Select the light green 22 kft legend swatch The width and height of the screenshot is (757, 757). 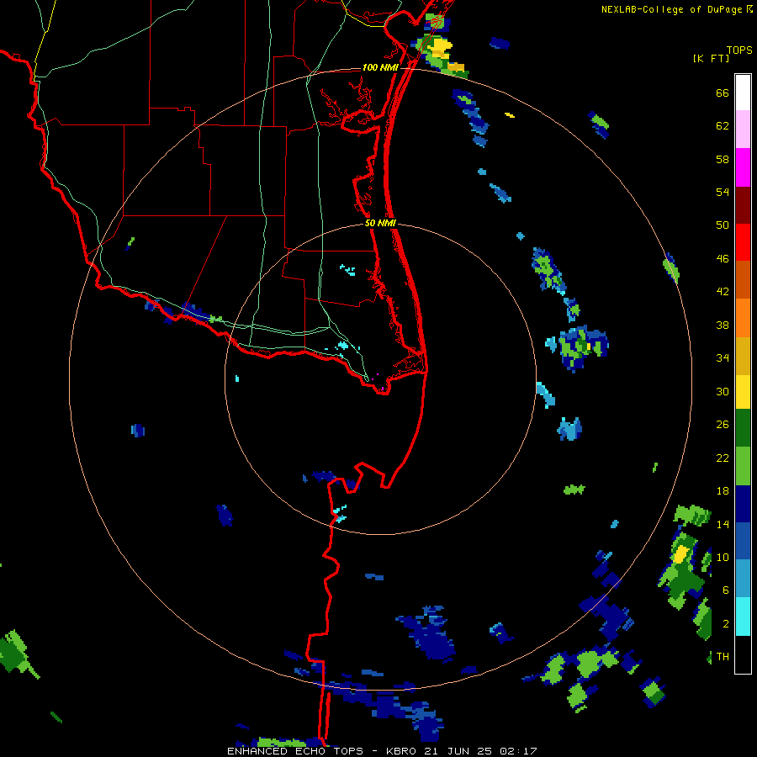743,466
